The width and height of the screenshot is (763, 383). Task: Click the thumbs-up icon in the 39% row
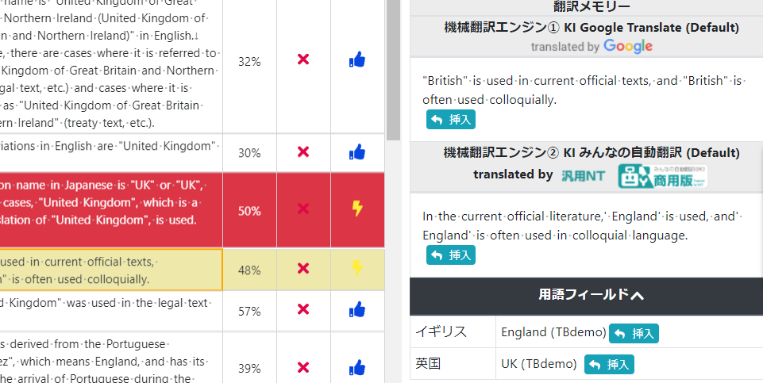357,367
